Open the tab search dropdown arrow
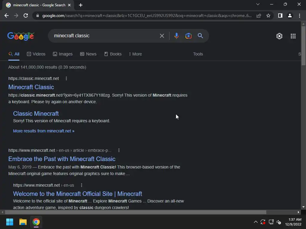306x229 pixels. click(x=258, y=4)
